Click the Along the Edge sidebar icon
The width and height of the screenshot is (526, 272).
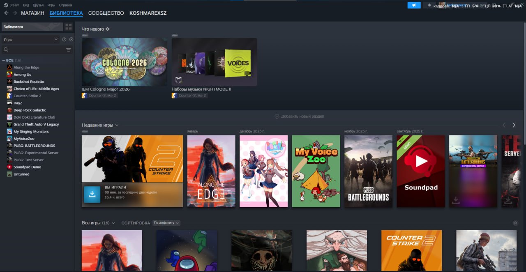point(9,67)
